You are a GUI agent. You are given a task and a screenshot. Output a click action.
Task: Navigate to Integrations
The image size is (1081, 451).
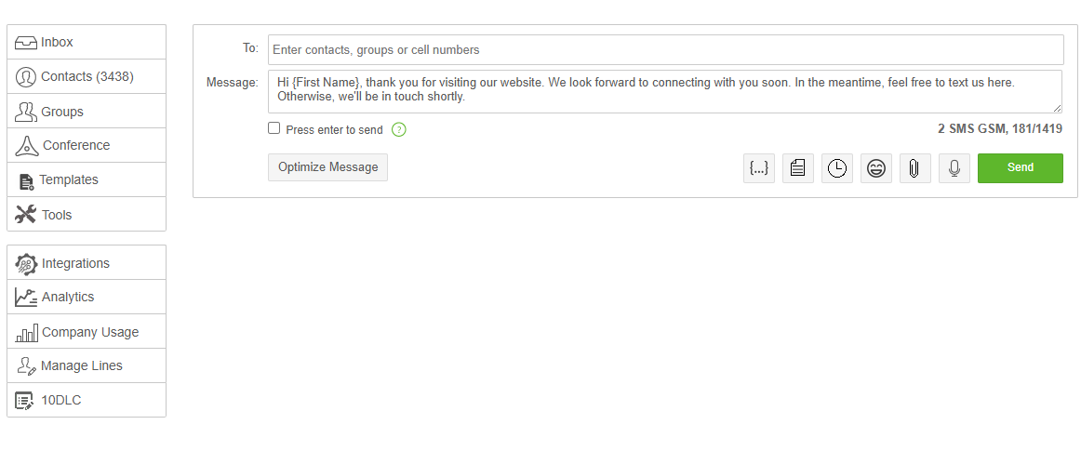[x=87, y=263]
